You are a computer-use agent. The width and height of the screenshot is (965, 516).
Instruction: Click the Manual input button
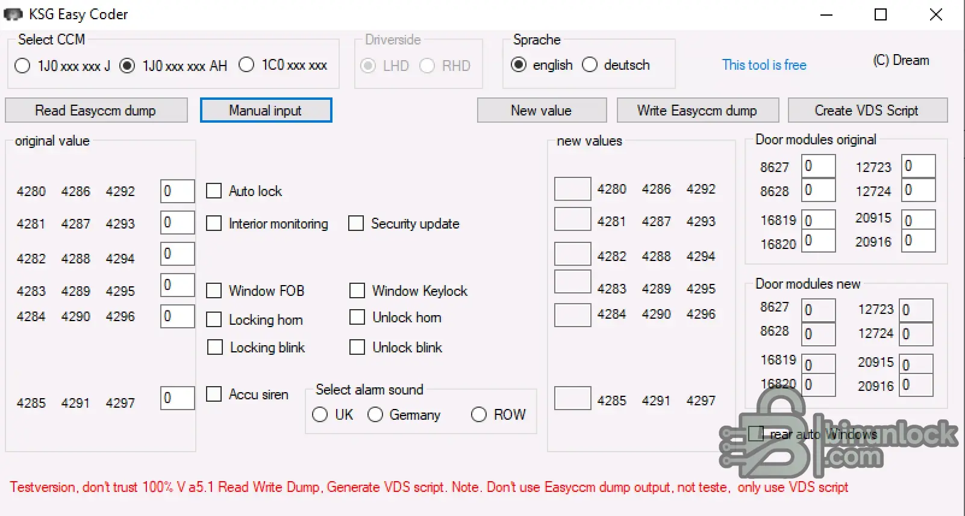coord(266,111)
